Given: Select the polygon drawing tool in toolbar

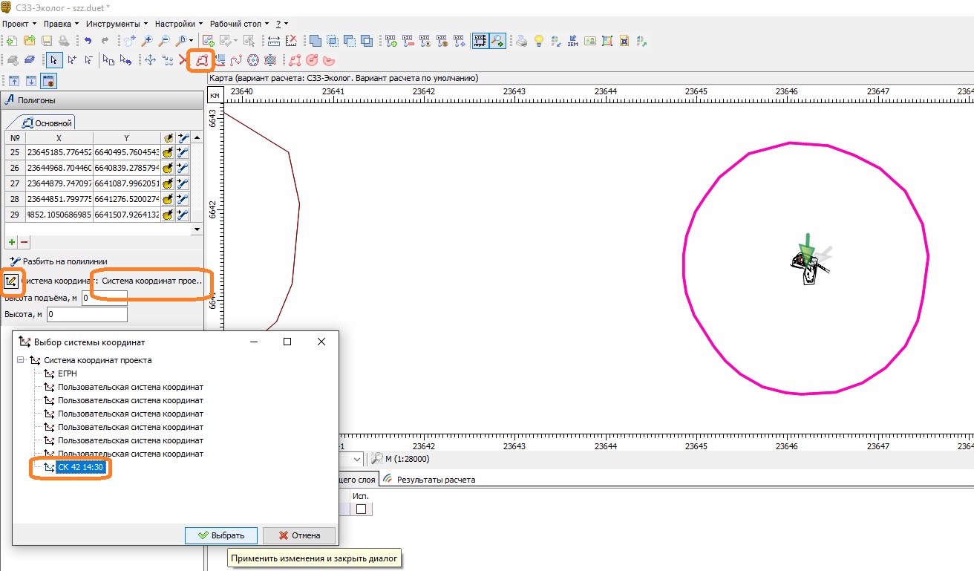Looking at the screenshot, I should pyautogui.click(x=201, y=60).
